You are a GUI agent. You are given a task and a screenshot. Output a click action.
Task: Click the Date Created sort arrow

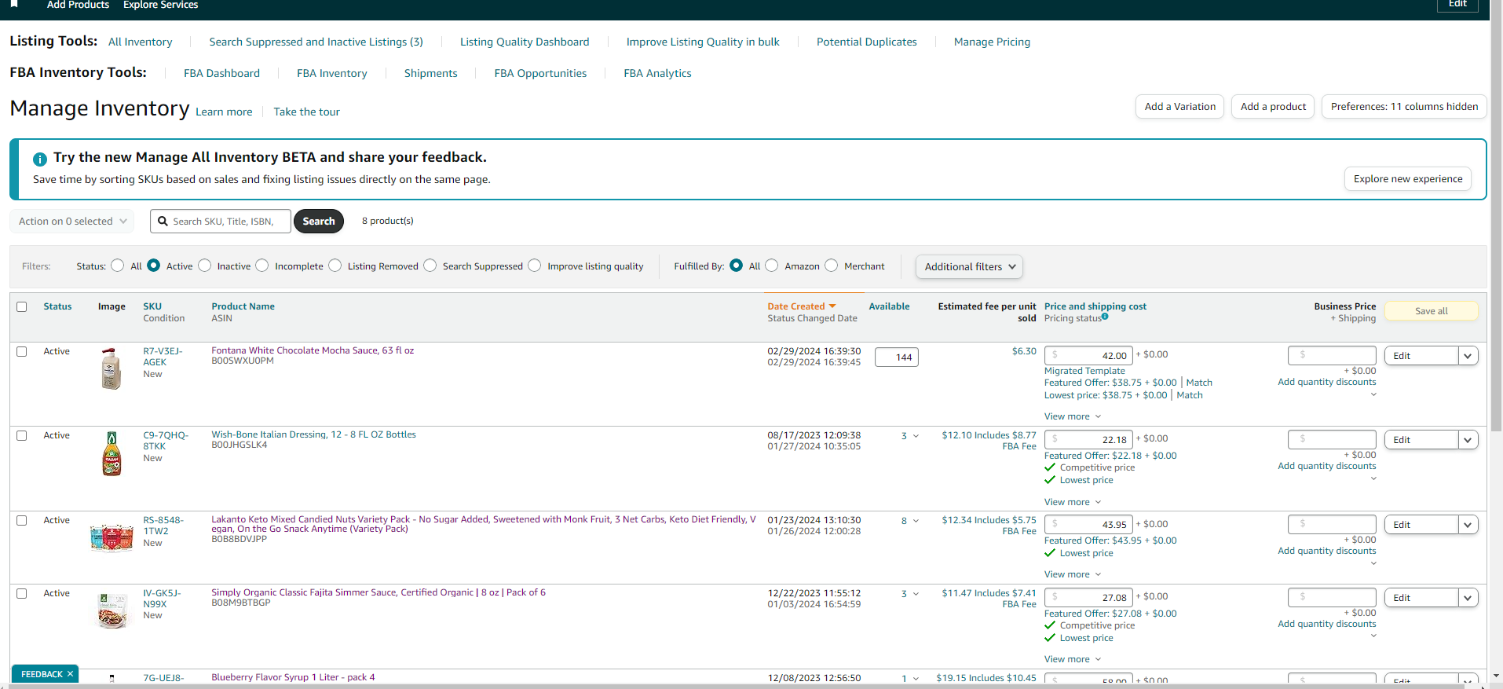[x=832, y=306]
